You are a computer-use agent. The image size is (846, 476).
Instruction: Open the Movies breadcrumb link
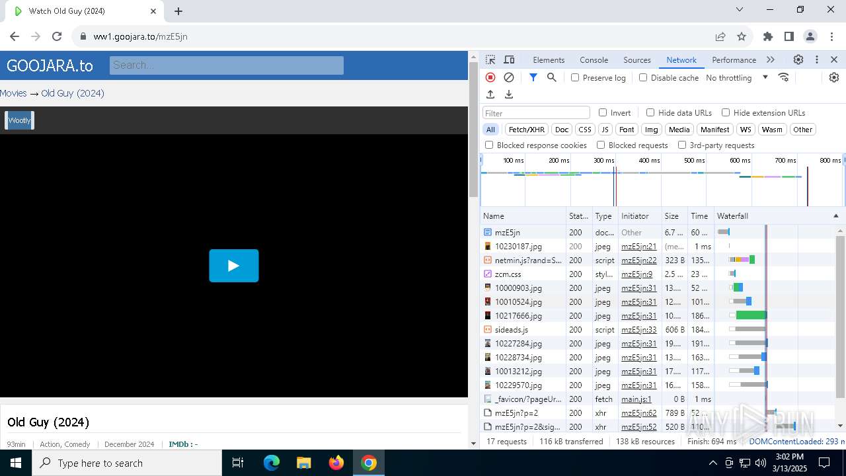coord(13,93)
